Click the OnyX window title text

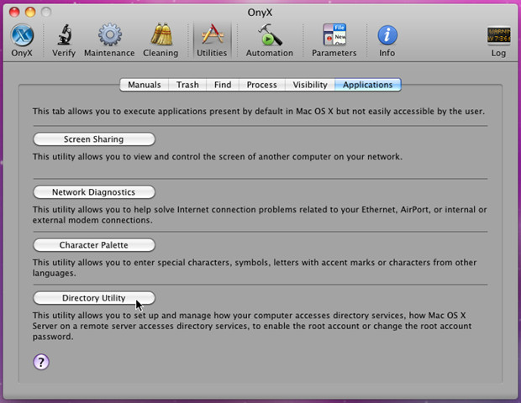260,13
